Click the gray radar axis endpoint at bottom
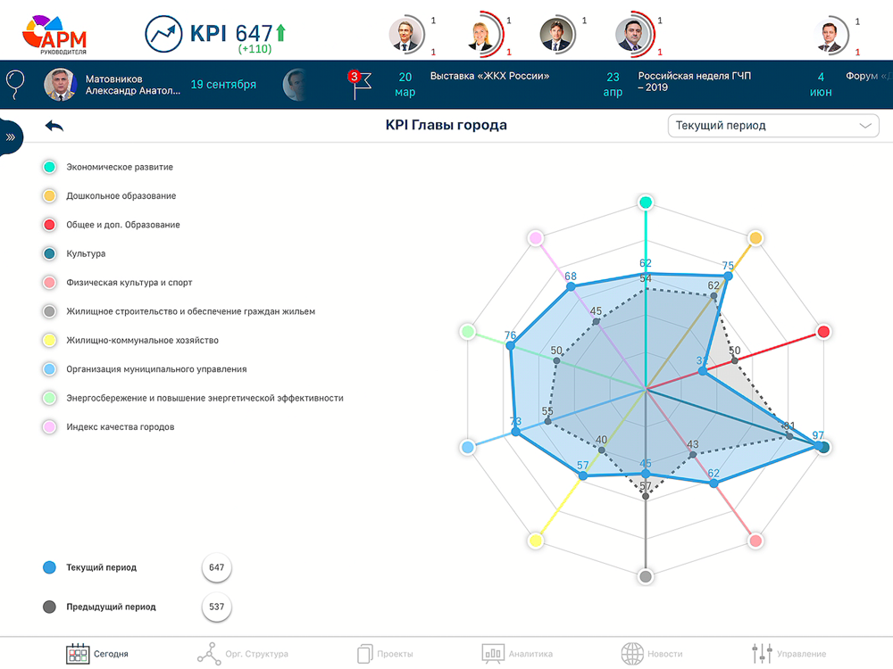 click(x=646, y=577)
